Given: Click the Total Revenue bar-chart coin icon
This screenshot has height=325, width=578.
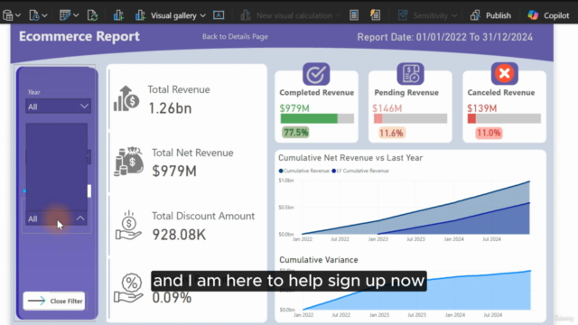Looking at the screenshot, I should (126, 98).
